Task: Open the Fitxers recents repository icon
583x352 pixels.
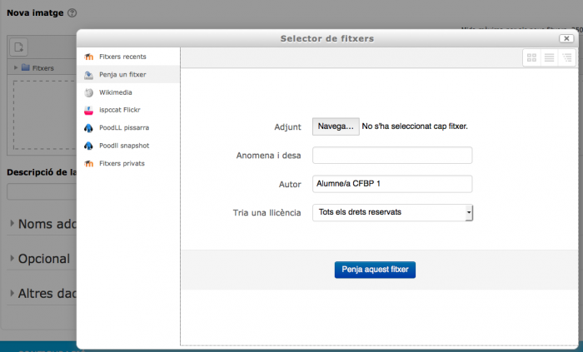Action: (88, 57)
